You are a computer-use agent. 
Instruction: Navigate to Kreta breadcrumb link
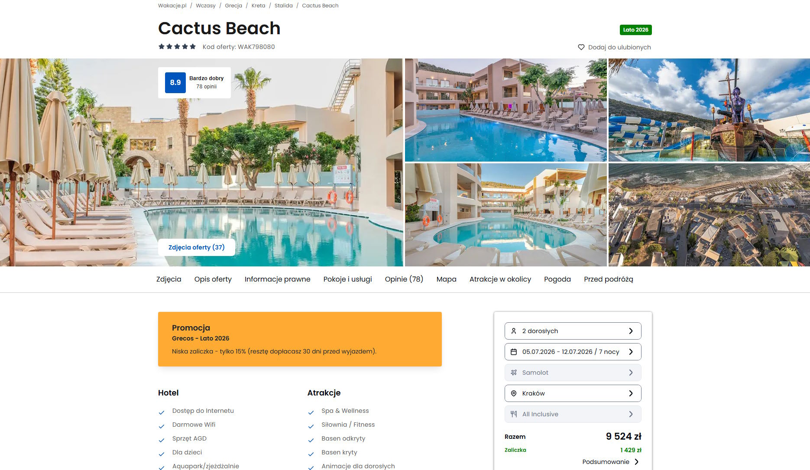point(258,6)
